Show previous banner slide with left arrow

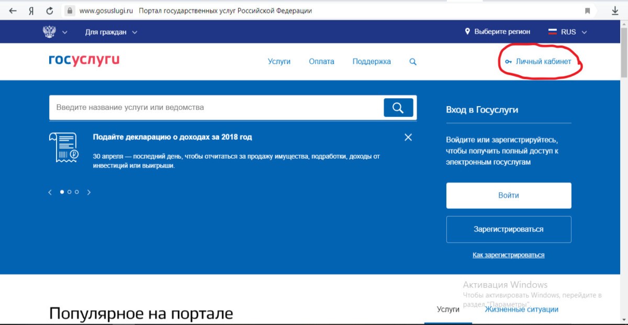50,192
